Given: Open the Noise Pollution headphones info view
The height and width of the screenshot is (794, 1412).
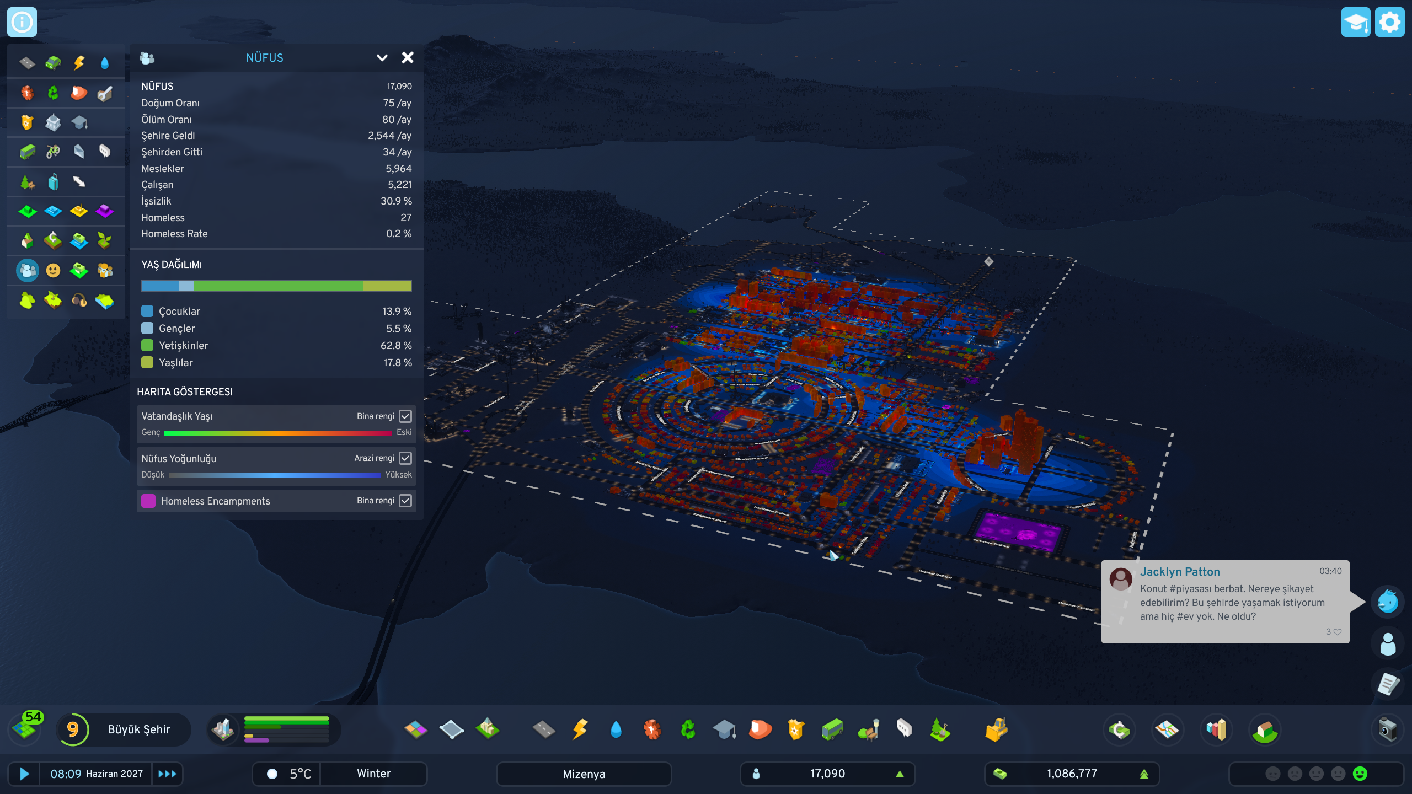Looking at the screenshot, I should pos(79,300).
